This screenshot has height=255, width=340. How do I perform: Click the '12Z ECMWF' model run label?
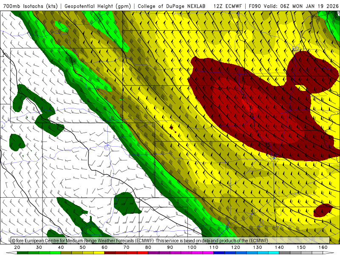227,6
